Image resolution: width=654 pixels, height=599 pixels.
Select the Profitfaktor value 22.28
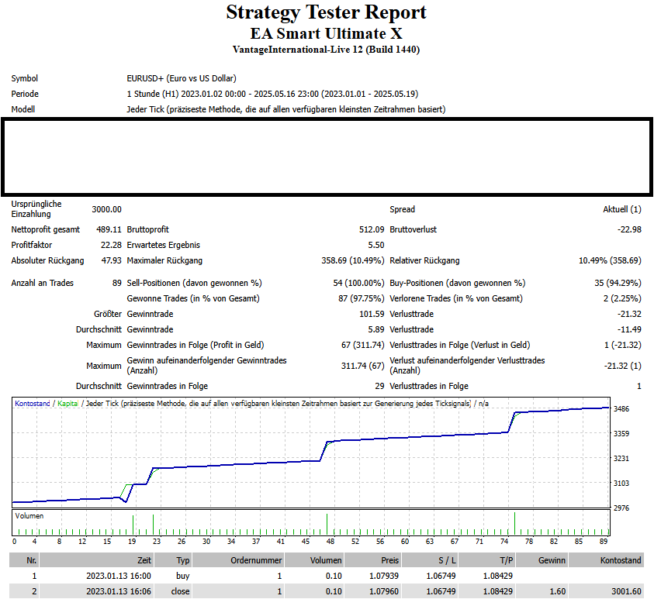pos(110,245)
